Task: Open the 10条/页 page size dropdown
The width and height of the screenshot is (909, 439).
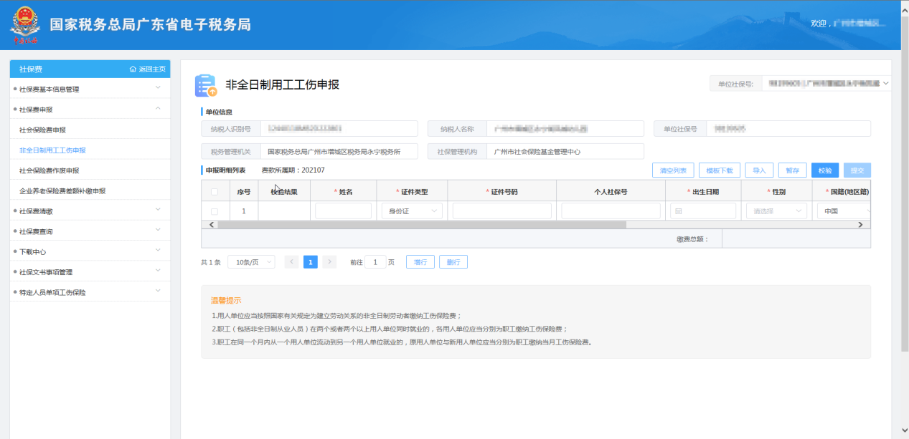Action: [251, 262]
